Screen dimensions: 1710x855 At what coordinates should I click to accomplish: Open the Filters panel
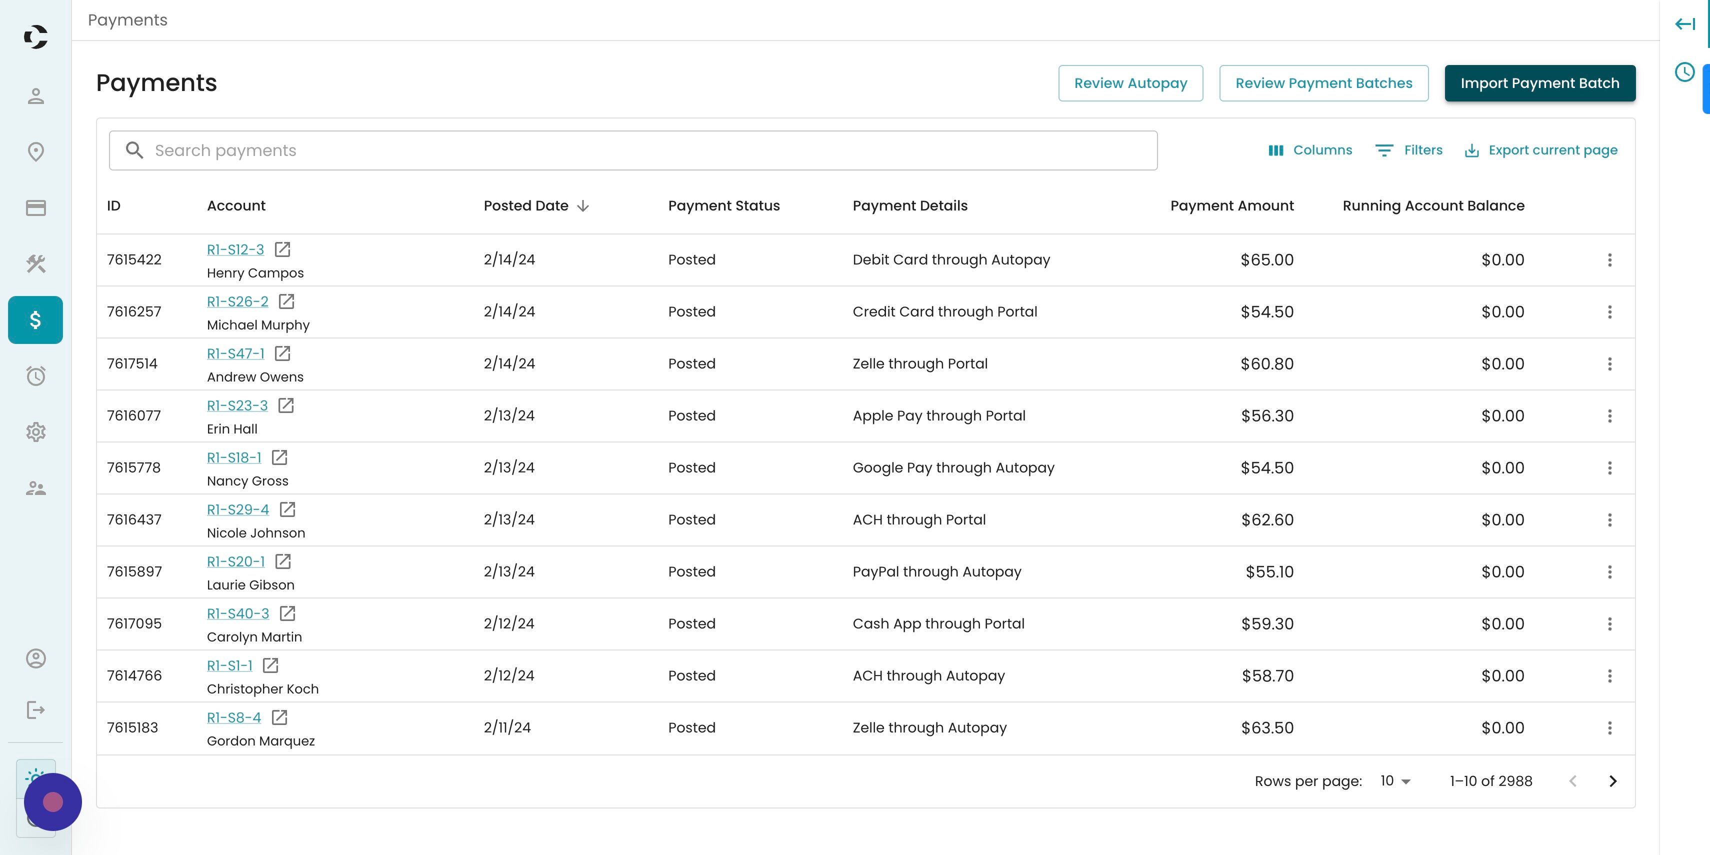click(x=1408, y=150)
